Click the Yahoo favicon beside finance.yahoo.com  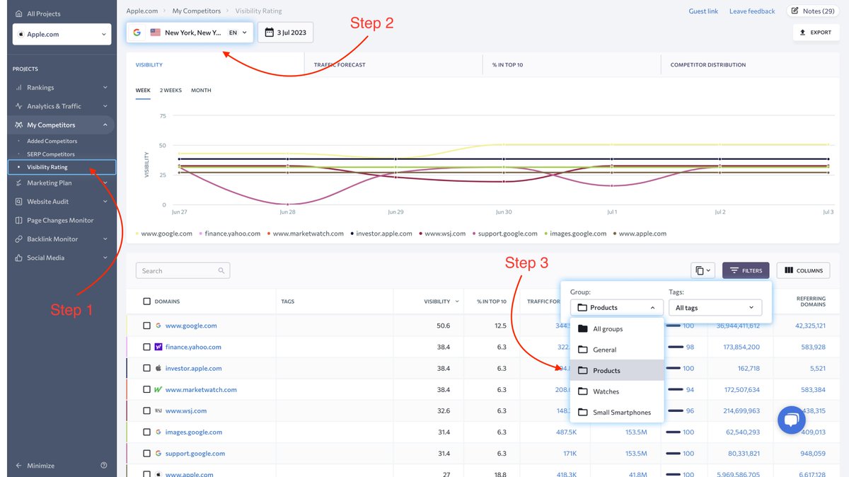click(158, 347)
